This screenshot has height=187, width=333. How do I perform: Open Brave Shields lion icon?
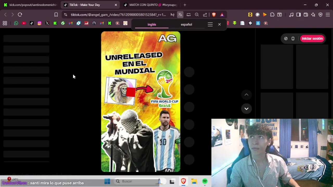pyautogui.click(x=214, y=15)
